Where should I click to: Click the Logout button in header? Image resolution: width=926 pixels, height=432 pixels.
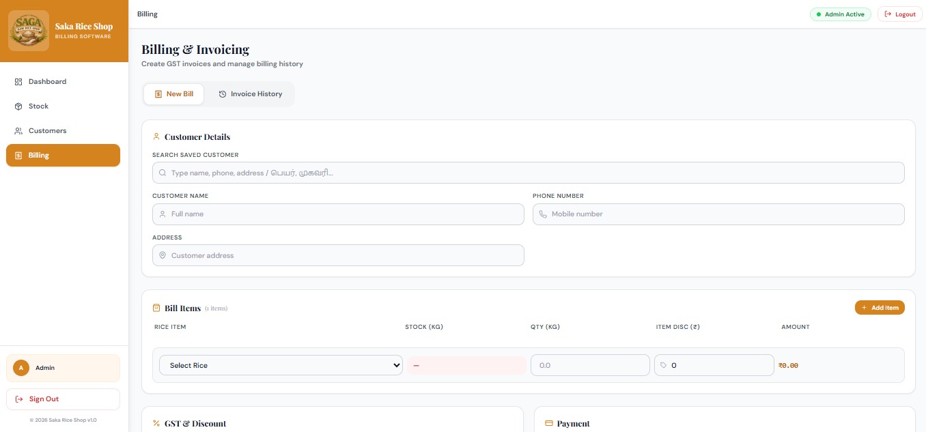(x=899, y=14)
